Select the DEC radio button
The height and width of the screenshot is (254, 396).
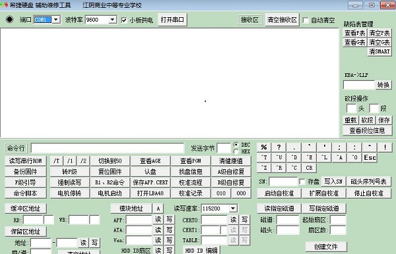(236, 145)
